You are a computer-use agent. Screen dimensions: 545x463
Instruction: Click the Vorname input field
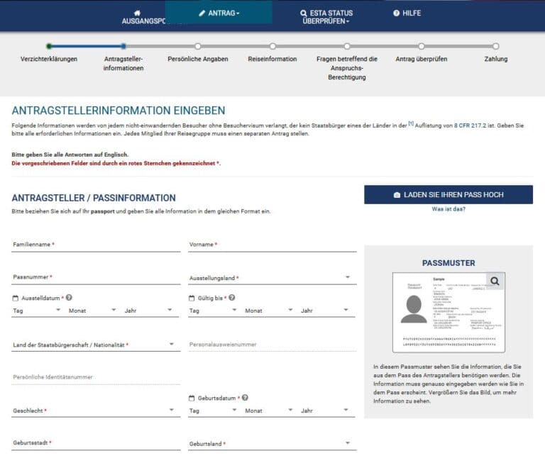[272, 245]
